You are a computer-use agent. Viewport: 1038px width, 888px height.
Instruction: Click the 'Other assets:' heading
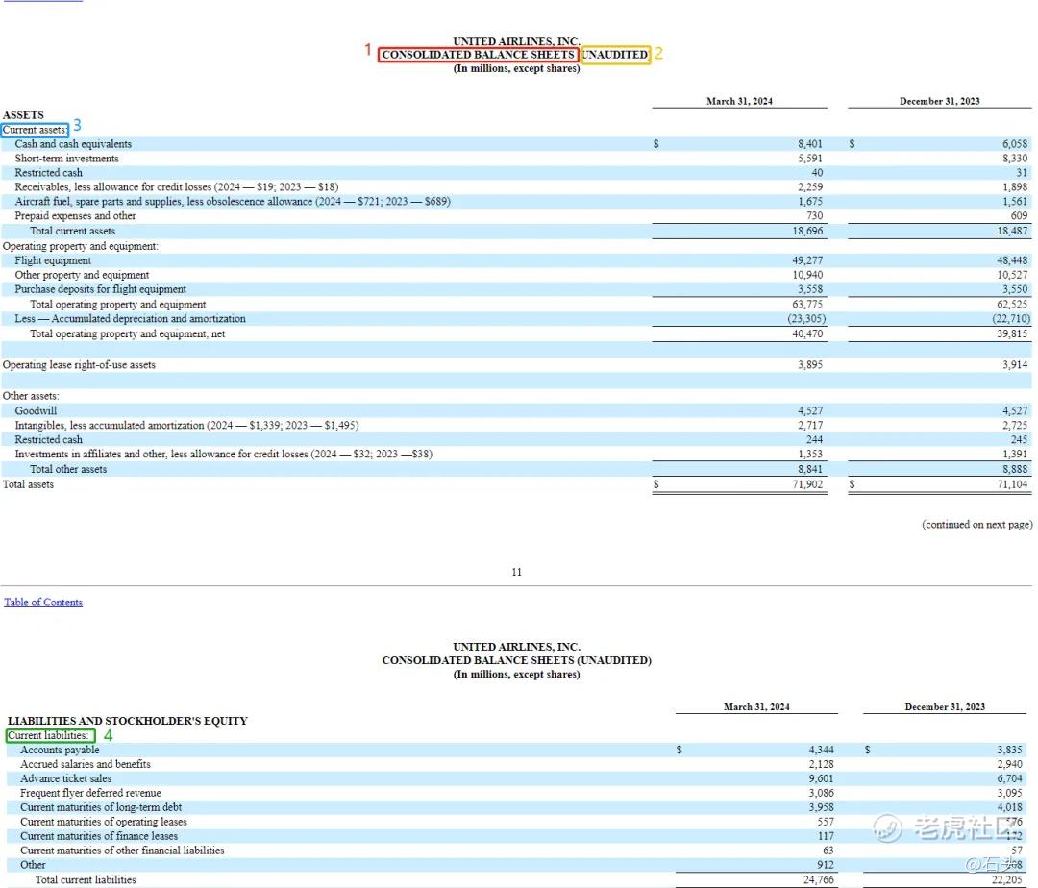(31, 396)
